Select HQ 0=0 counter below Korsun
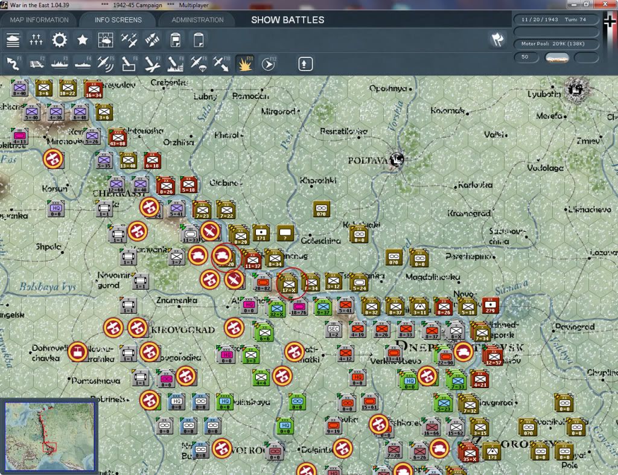 [x=56, y=208]
